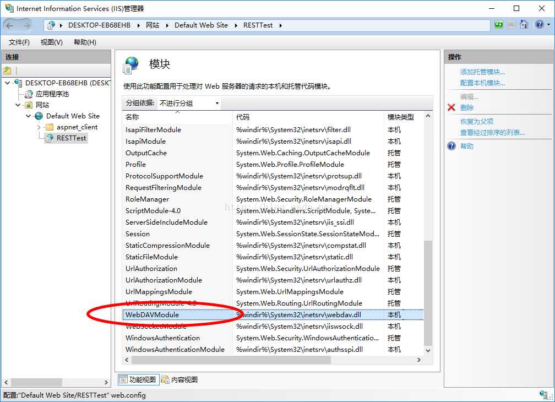Click the connection icon under 连接 header
Image resolution: width=555 pixels, height=402 pixels.
8,70
